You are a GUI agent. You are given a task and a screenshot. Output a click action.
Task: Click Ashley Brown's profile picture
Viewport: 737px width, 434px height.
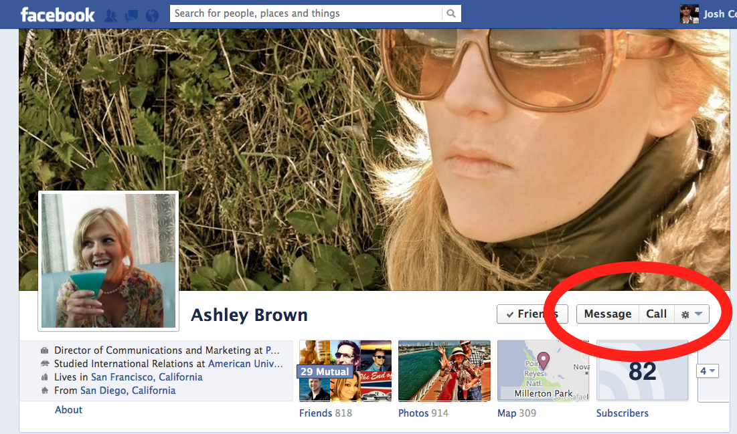coord(108,261)
